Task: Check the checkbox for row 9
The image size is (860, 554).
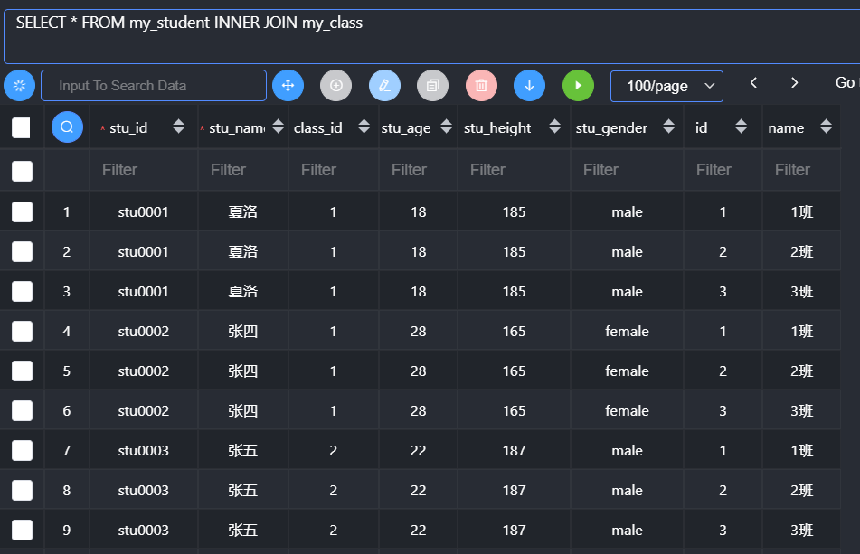Action: (x=22, y=530)
